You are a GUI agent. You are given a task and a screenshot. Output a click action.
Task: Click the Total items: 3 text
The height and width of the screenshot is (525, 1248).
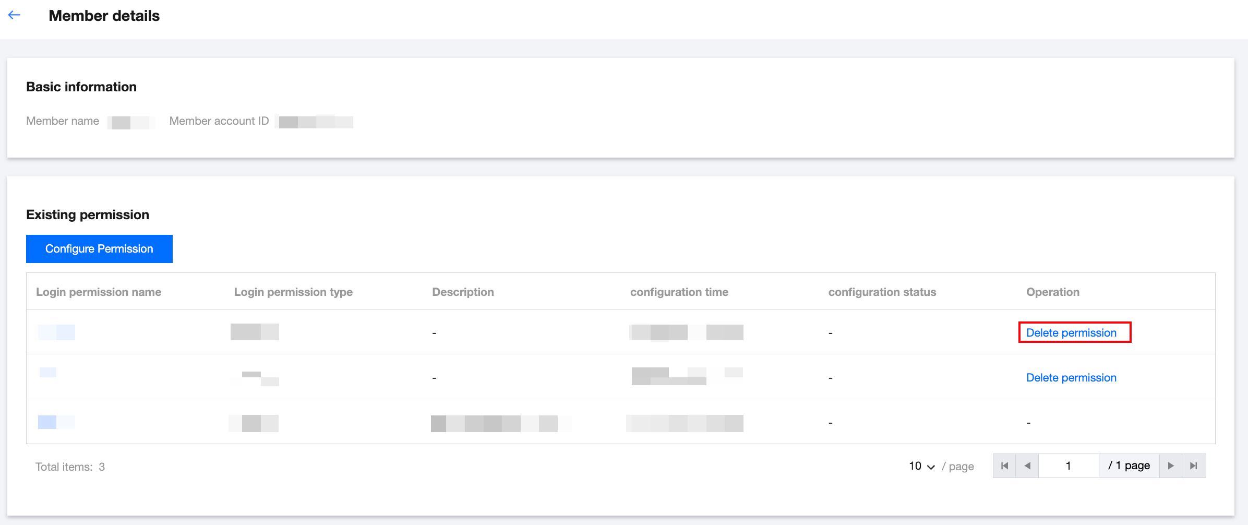pyautogui.click(x=70, y=467)
